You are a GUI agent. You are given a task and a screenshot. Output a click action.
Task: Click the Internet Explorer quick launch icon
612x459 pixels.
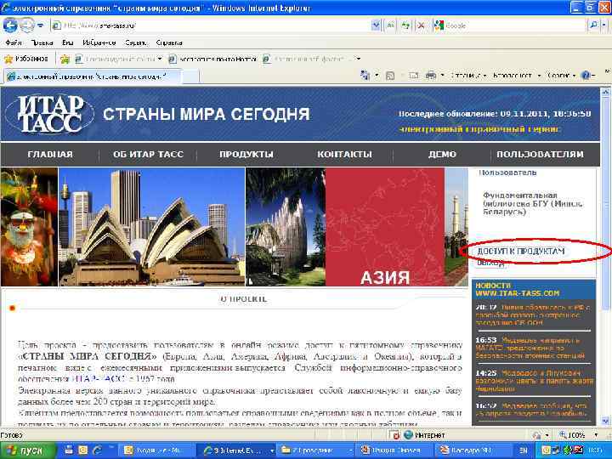[x=97, y=450]
